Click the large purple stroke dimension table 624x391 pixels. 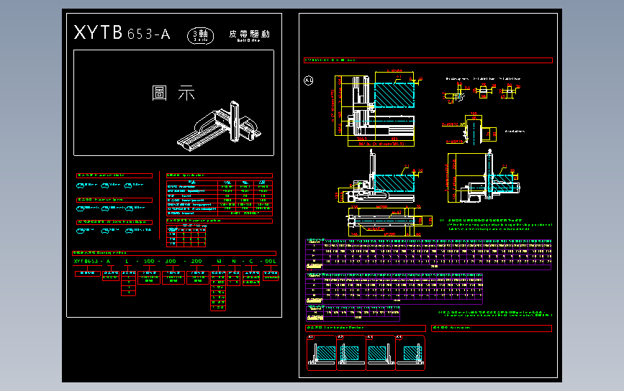pos(429,254)
